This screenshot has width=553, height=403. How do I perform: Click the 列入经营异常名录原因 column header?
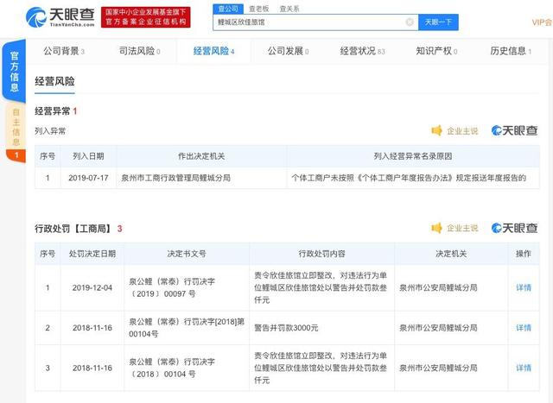[413, 156]
